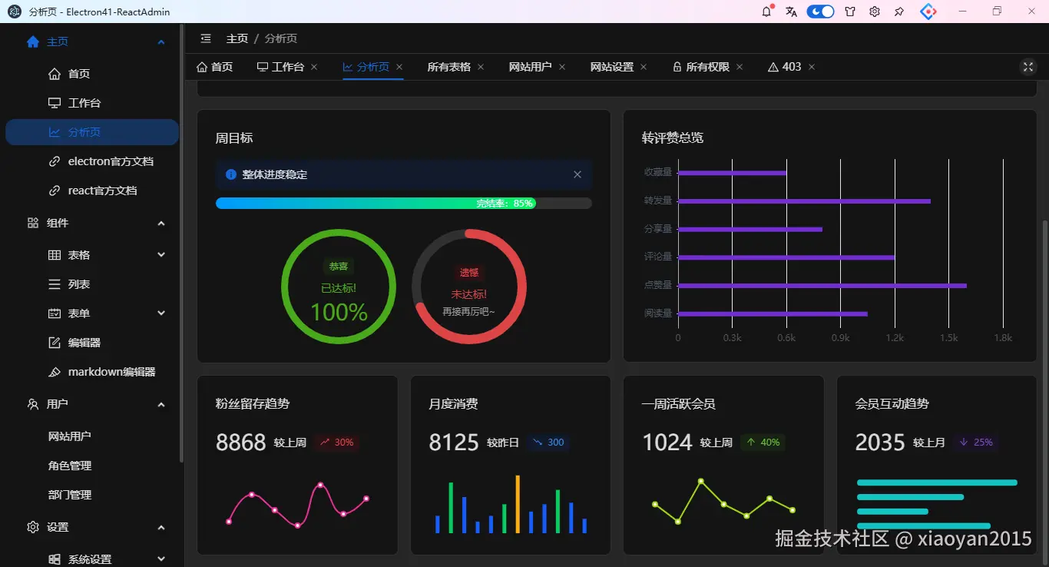This screenshot has width=1049, height=567.
Task: Toggle the dark mode switch
Action: click(x=820, y=12)
